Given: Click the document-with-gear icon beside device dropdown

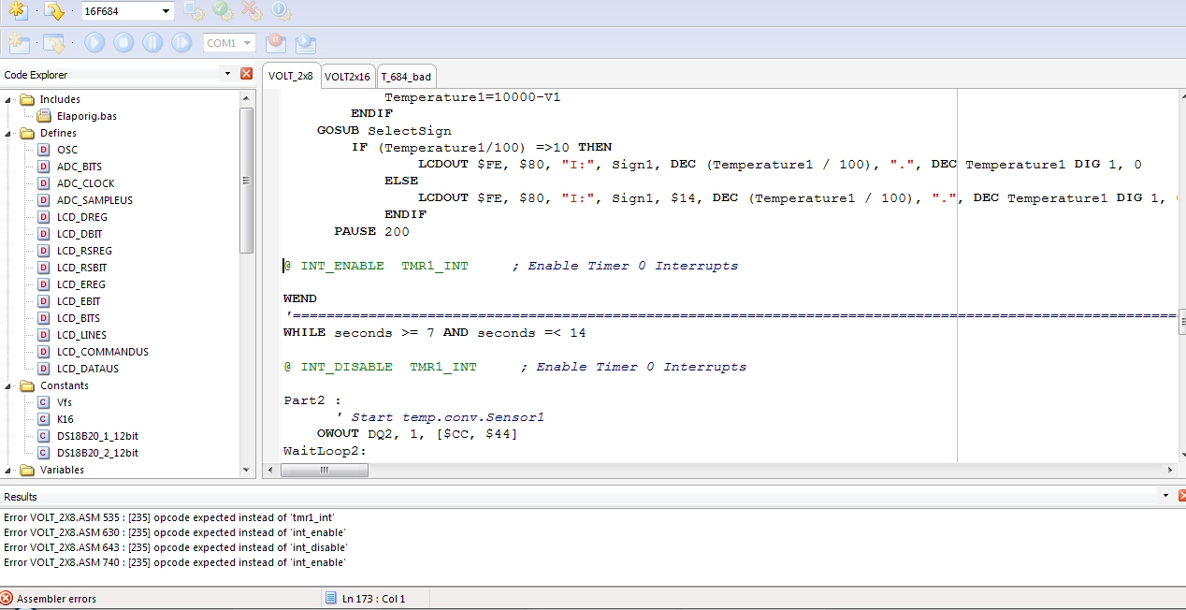Looking at the screenshot, I should click(x=194, y=11).
